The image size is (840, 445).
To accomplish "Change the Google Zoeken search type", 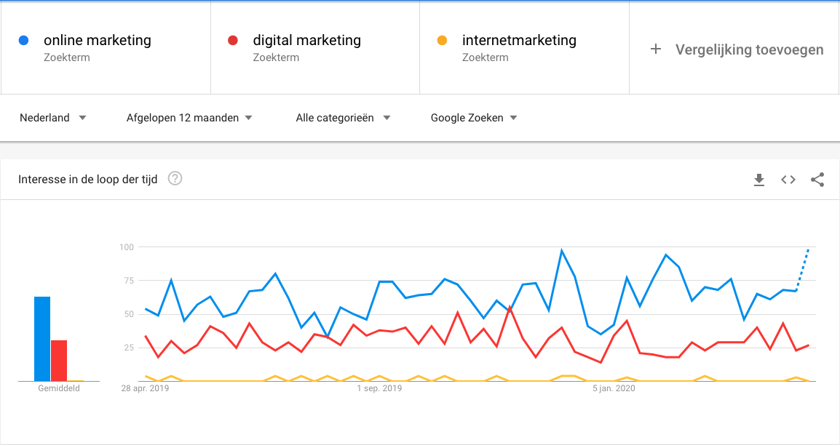I will tap(474, 118).
